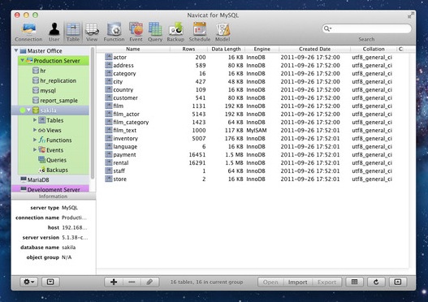
Task: Select the rental table row
Action: pyautogui.click(x=253, y=162)
